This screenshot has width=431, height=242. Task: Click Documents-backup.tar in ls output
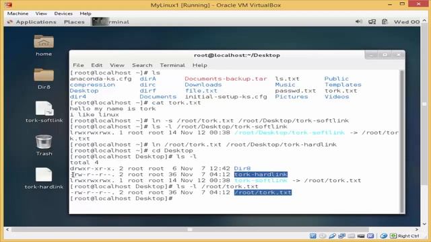tap(226, 79)
